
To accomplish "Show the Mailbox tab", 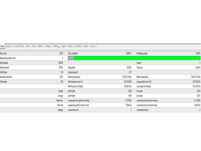I will pos(40,46).
